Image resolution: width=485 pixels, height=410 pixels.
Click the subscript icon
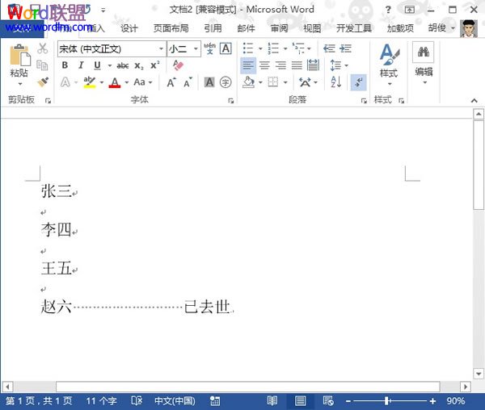[x=139, y=65]
